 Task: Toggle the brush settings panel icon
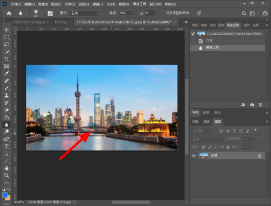coord(50,13)
